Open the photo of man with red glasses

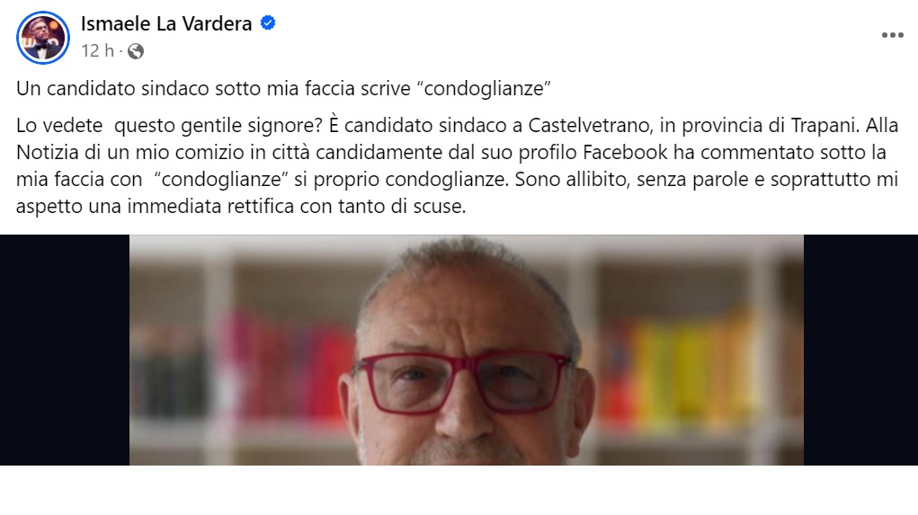[x=466, y=350]
